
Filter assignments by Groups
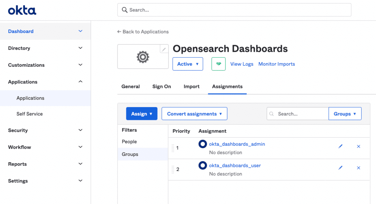[x=143, y=154]
